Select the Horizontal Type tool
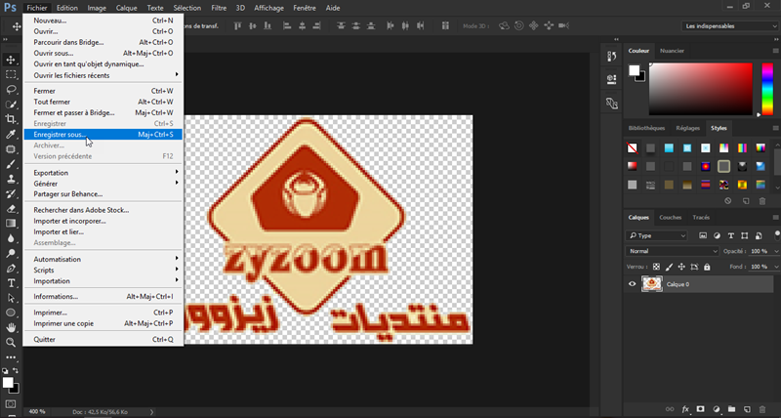Viewport: 781px width, 418px height. 11,283
